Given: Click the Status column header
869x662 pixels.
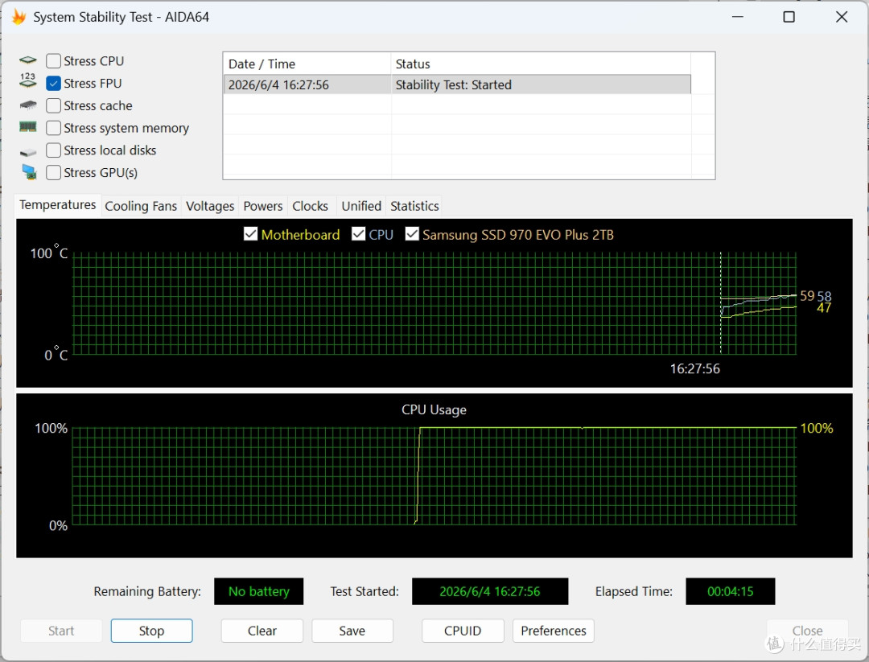Looking at the screenshot, I should 541,64.
